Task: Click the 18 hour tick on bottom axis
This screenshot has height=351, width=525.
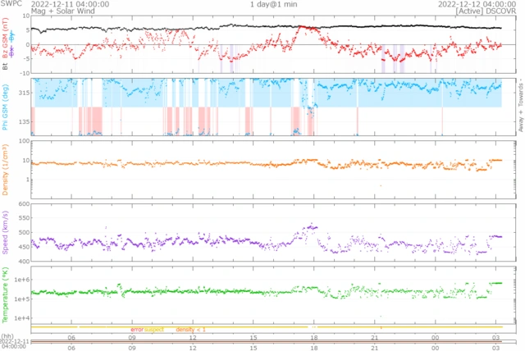Action: point(313,336)
